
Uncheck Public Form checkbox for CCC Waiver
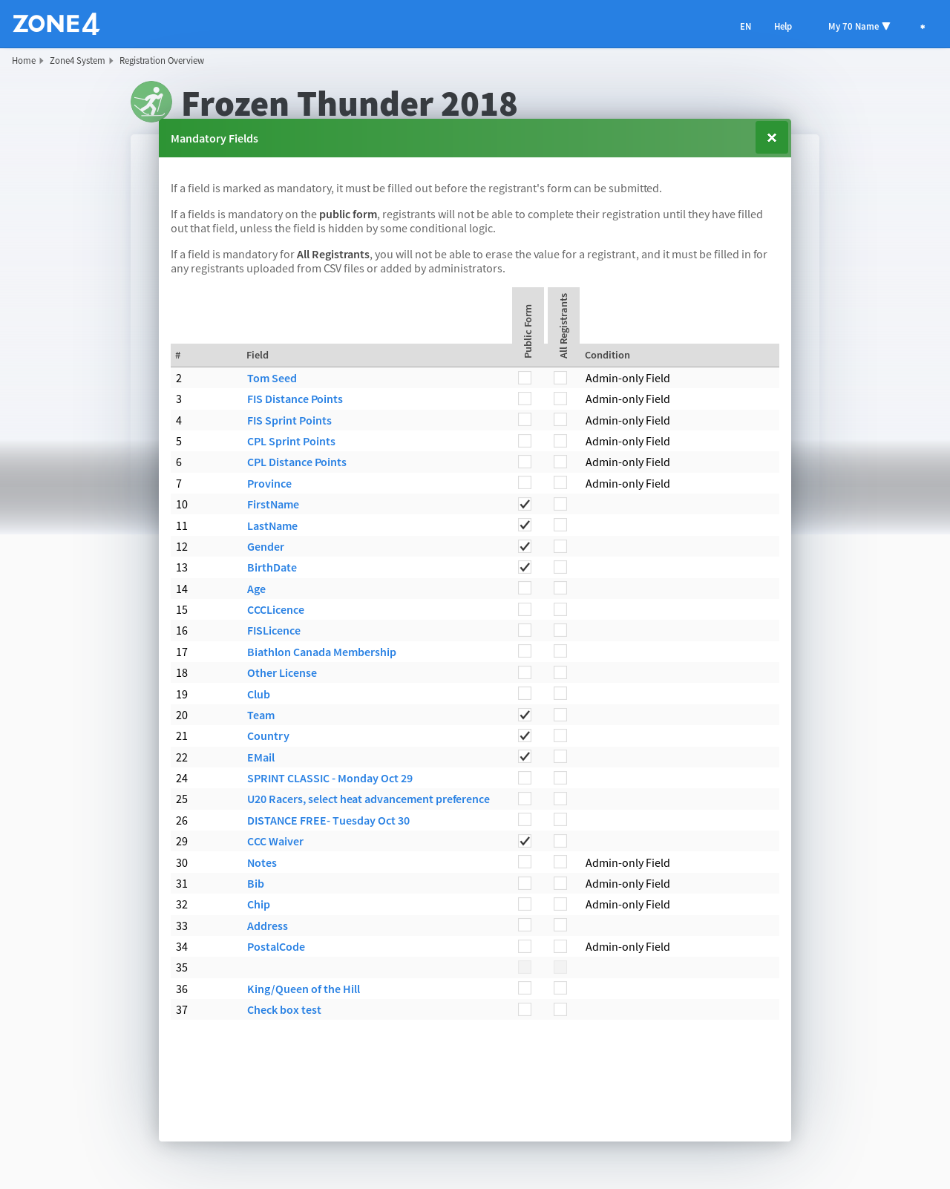pos(525,841)
